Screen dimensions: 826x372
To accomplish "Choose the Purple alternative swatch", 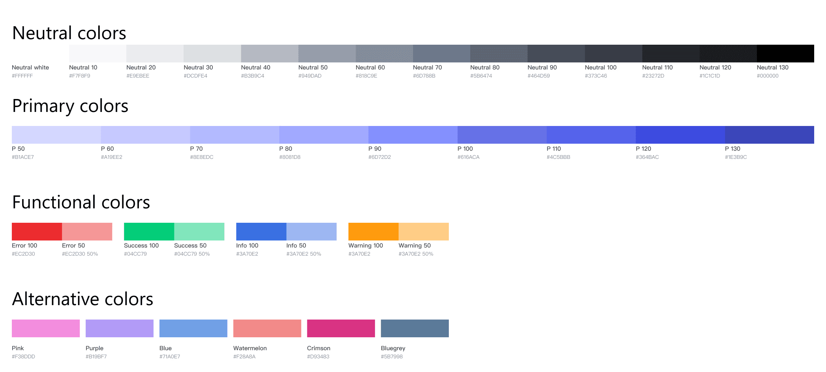I will [120, 328].
